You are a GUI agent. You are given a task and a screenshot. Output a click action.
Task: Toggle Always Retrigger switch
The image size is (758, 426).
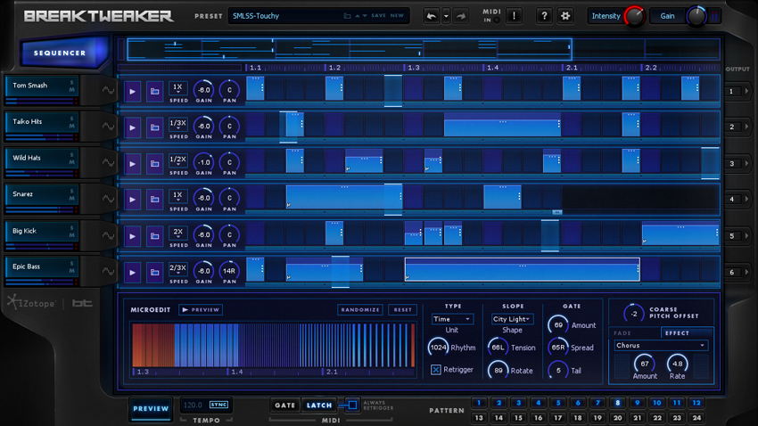[352, 405]
